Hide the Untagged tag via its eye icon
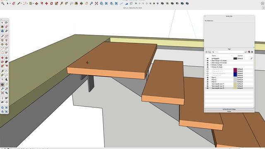 coord(208,58)
